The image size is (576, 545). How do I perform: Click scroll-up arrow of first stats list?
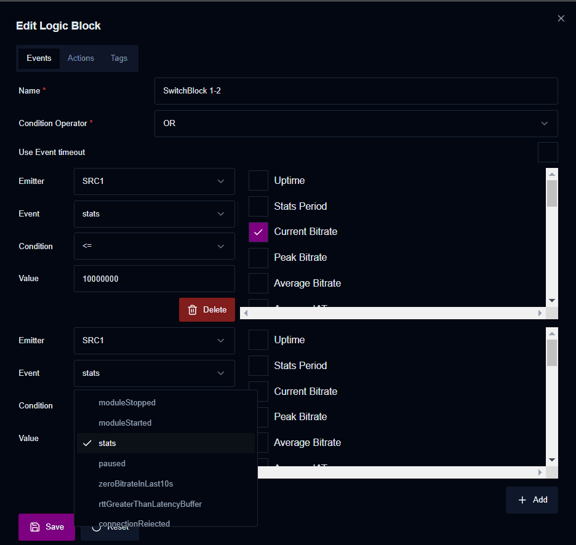pos(552,174)
